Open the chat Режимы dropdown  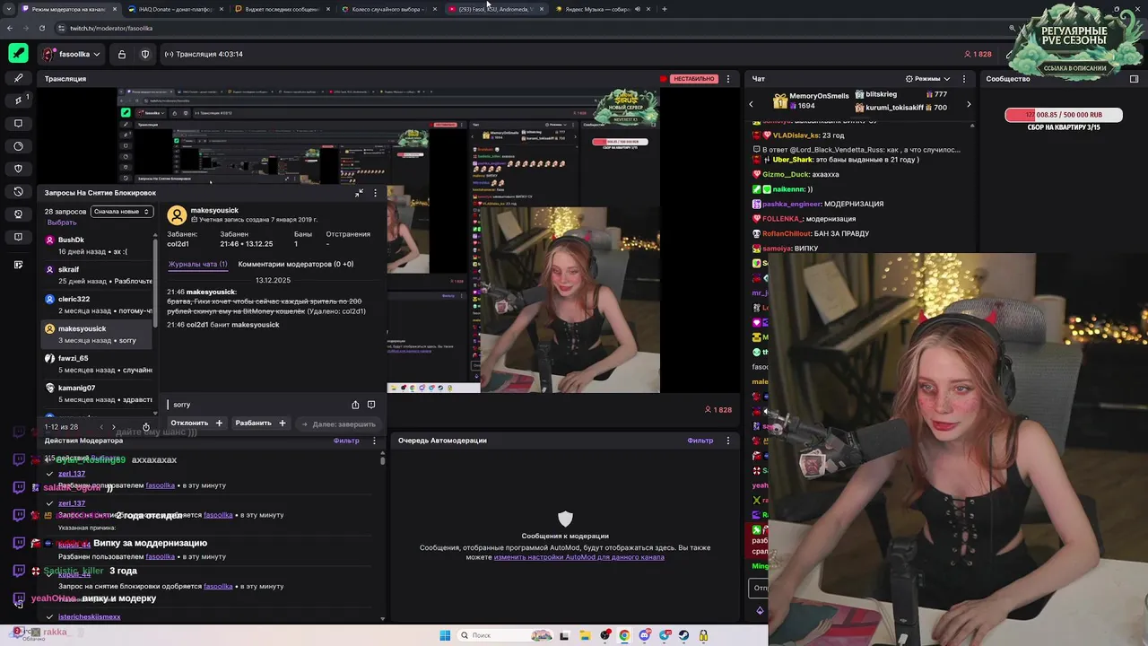(927, 79)
